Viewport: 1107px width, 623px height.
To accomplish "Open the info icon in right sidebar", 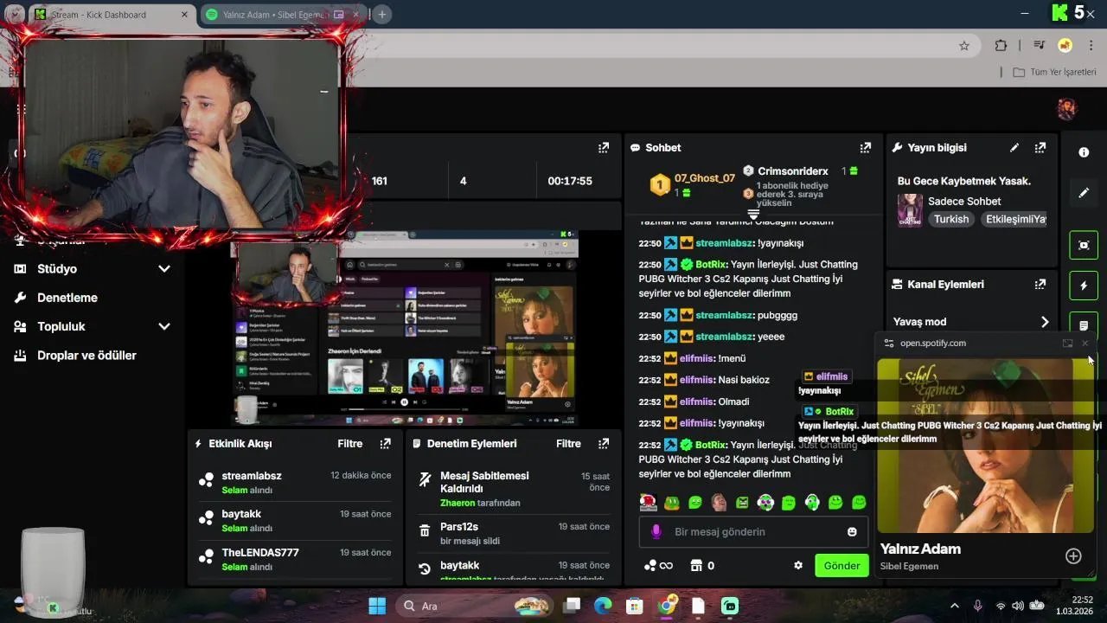I will 1084,152.
